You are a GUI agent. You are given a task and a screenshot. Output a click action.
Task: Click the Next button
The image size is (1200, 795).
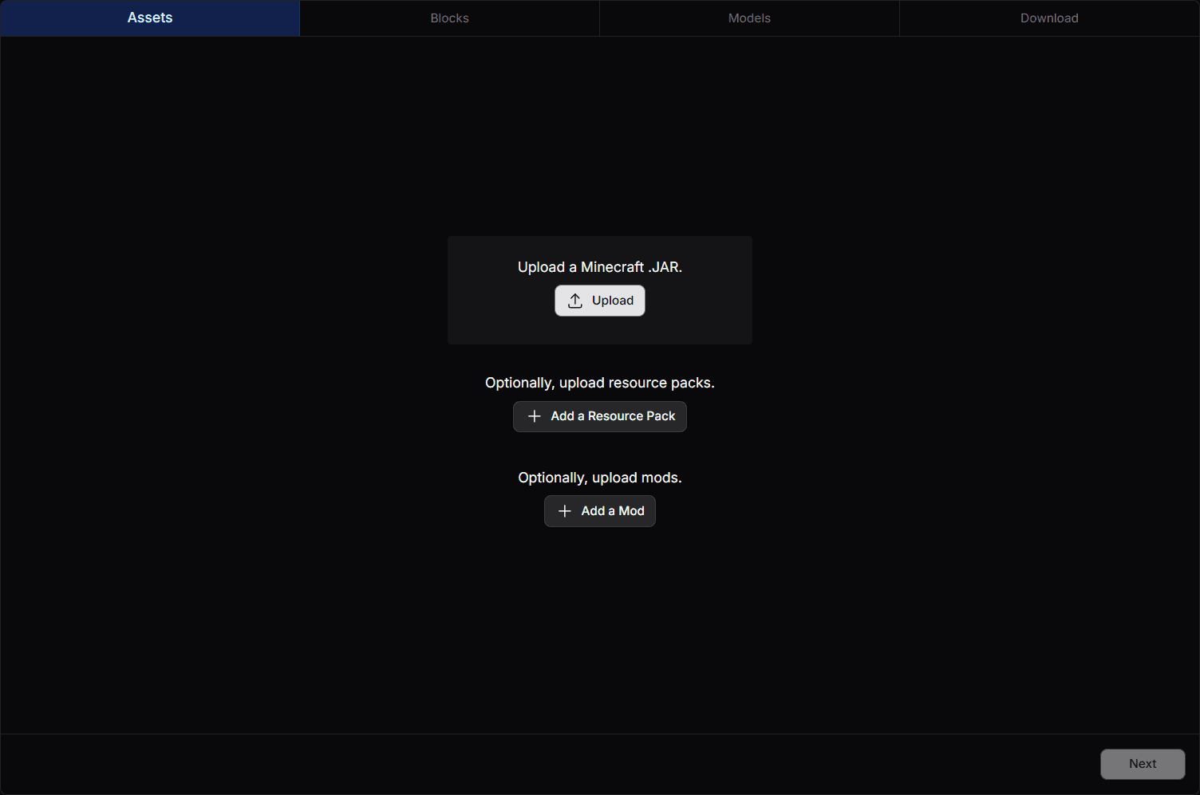[1143, 764]
